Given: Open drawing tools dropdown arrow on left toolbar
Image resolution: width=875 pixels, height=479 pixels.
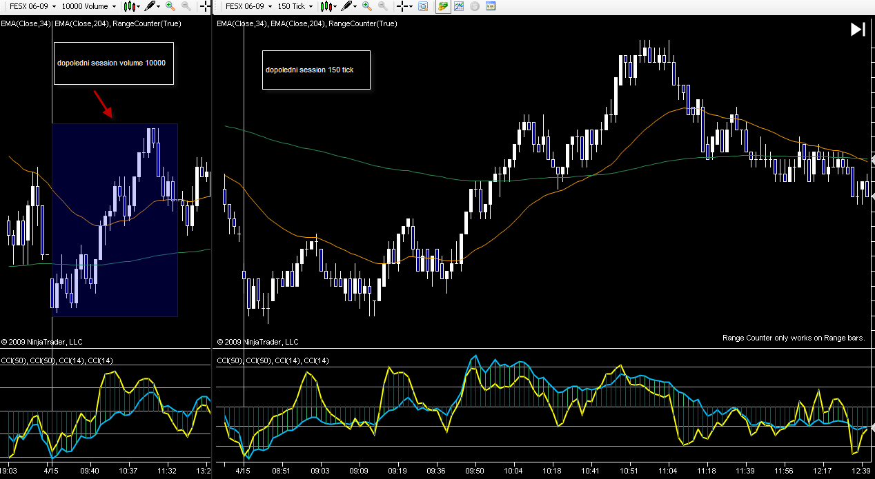Looking at the screenshot, I should pos(159,6).
